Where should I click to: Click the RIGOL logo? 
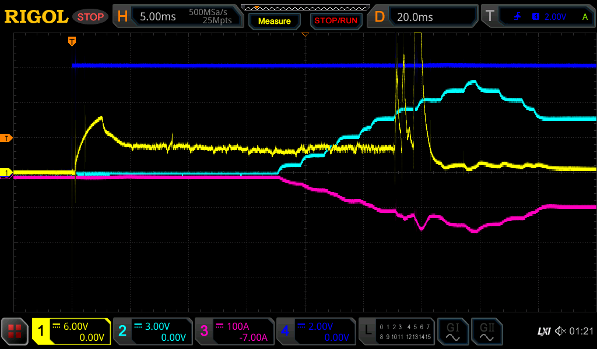(36, 17)
